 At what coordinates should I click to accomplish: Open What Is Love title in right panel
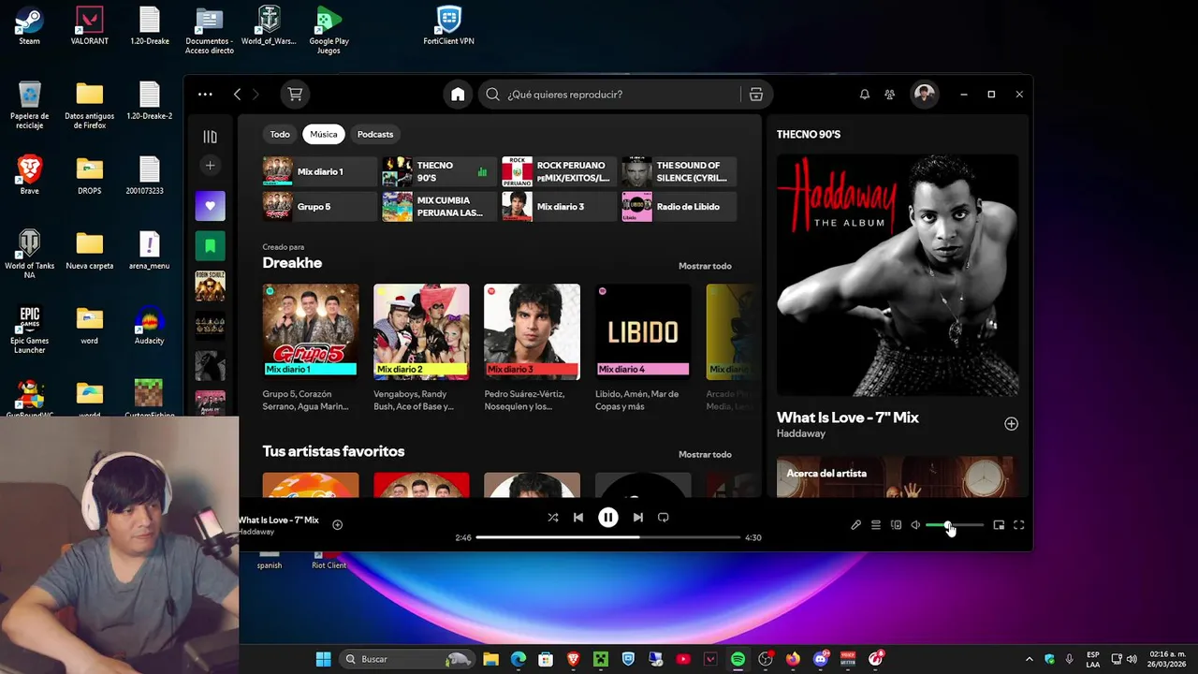click(848, 418)
